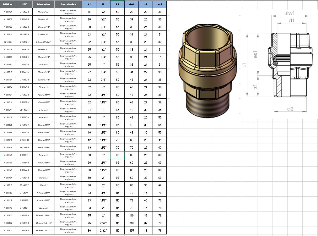Click slw1 value 41 in 27mmx3/4" row
Screen dimensions: 318x236
(132, 72)
